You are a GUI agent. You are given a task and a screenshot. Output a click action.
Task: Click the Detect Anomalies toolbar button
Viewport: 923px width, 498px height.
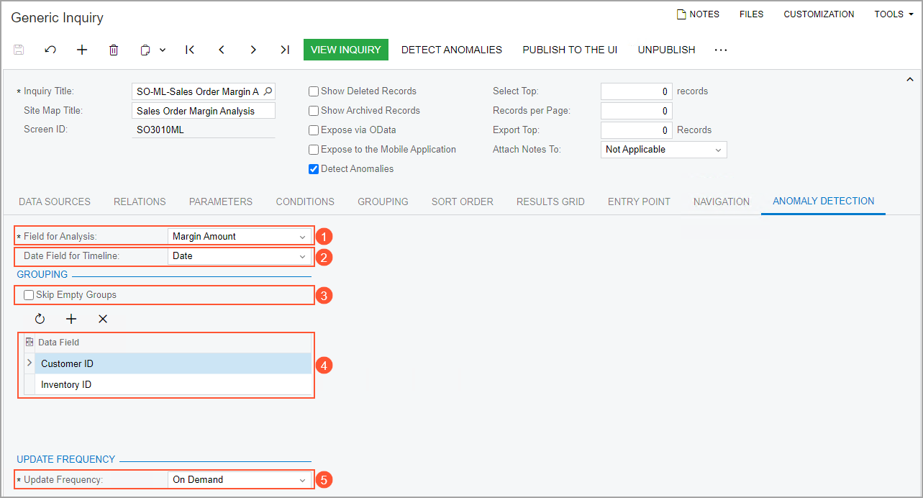tap(452, 50)
